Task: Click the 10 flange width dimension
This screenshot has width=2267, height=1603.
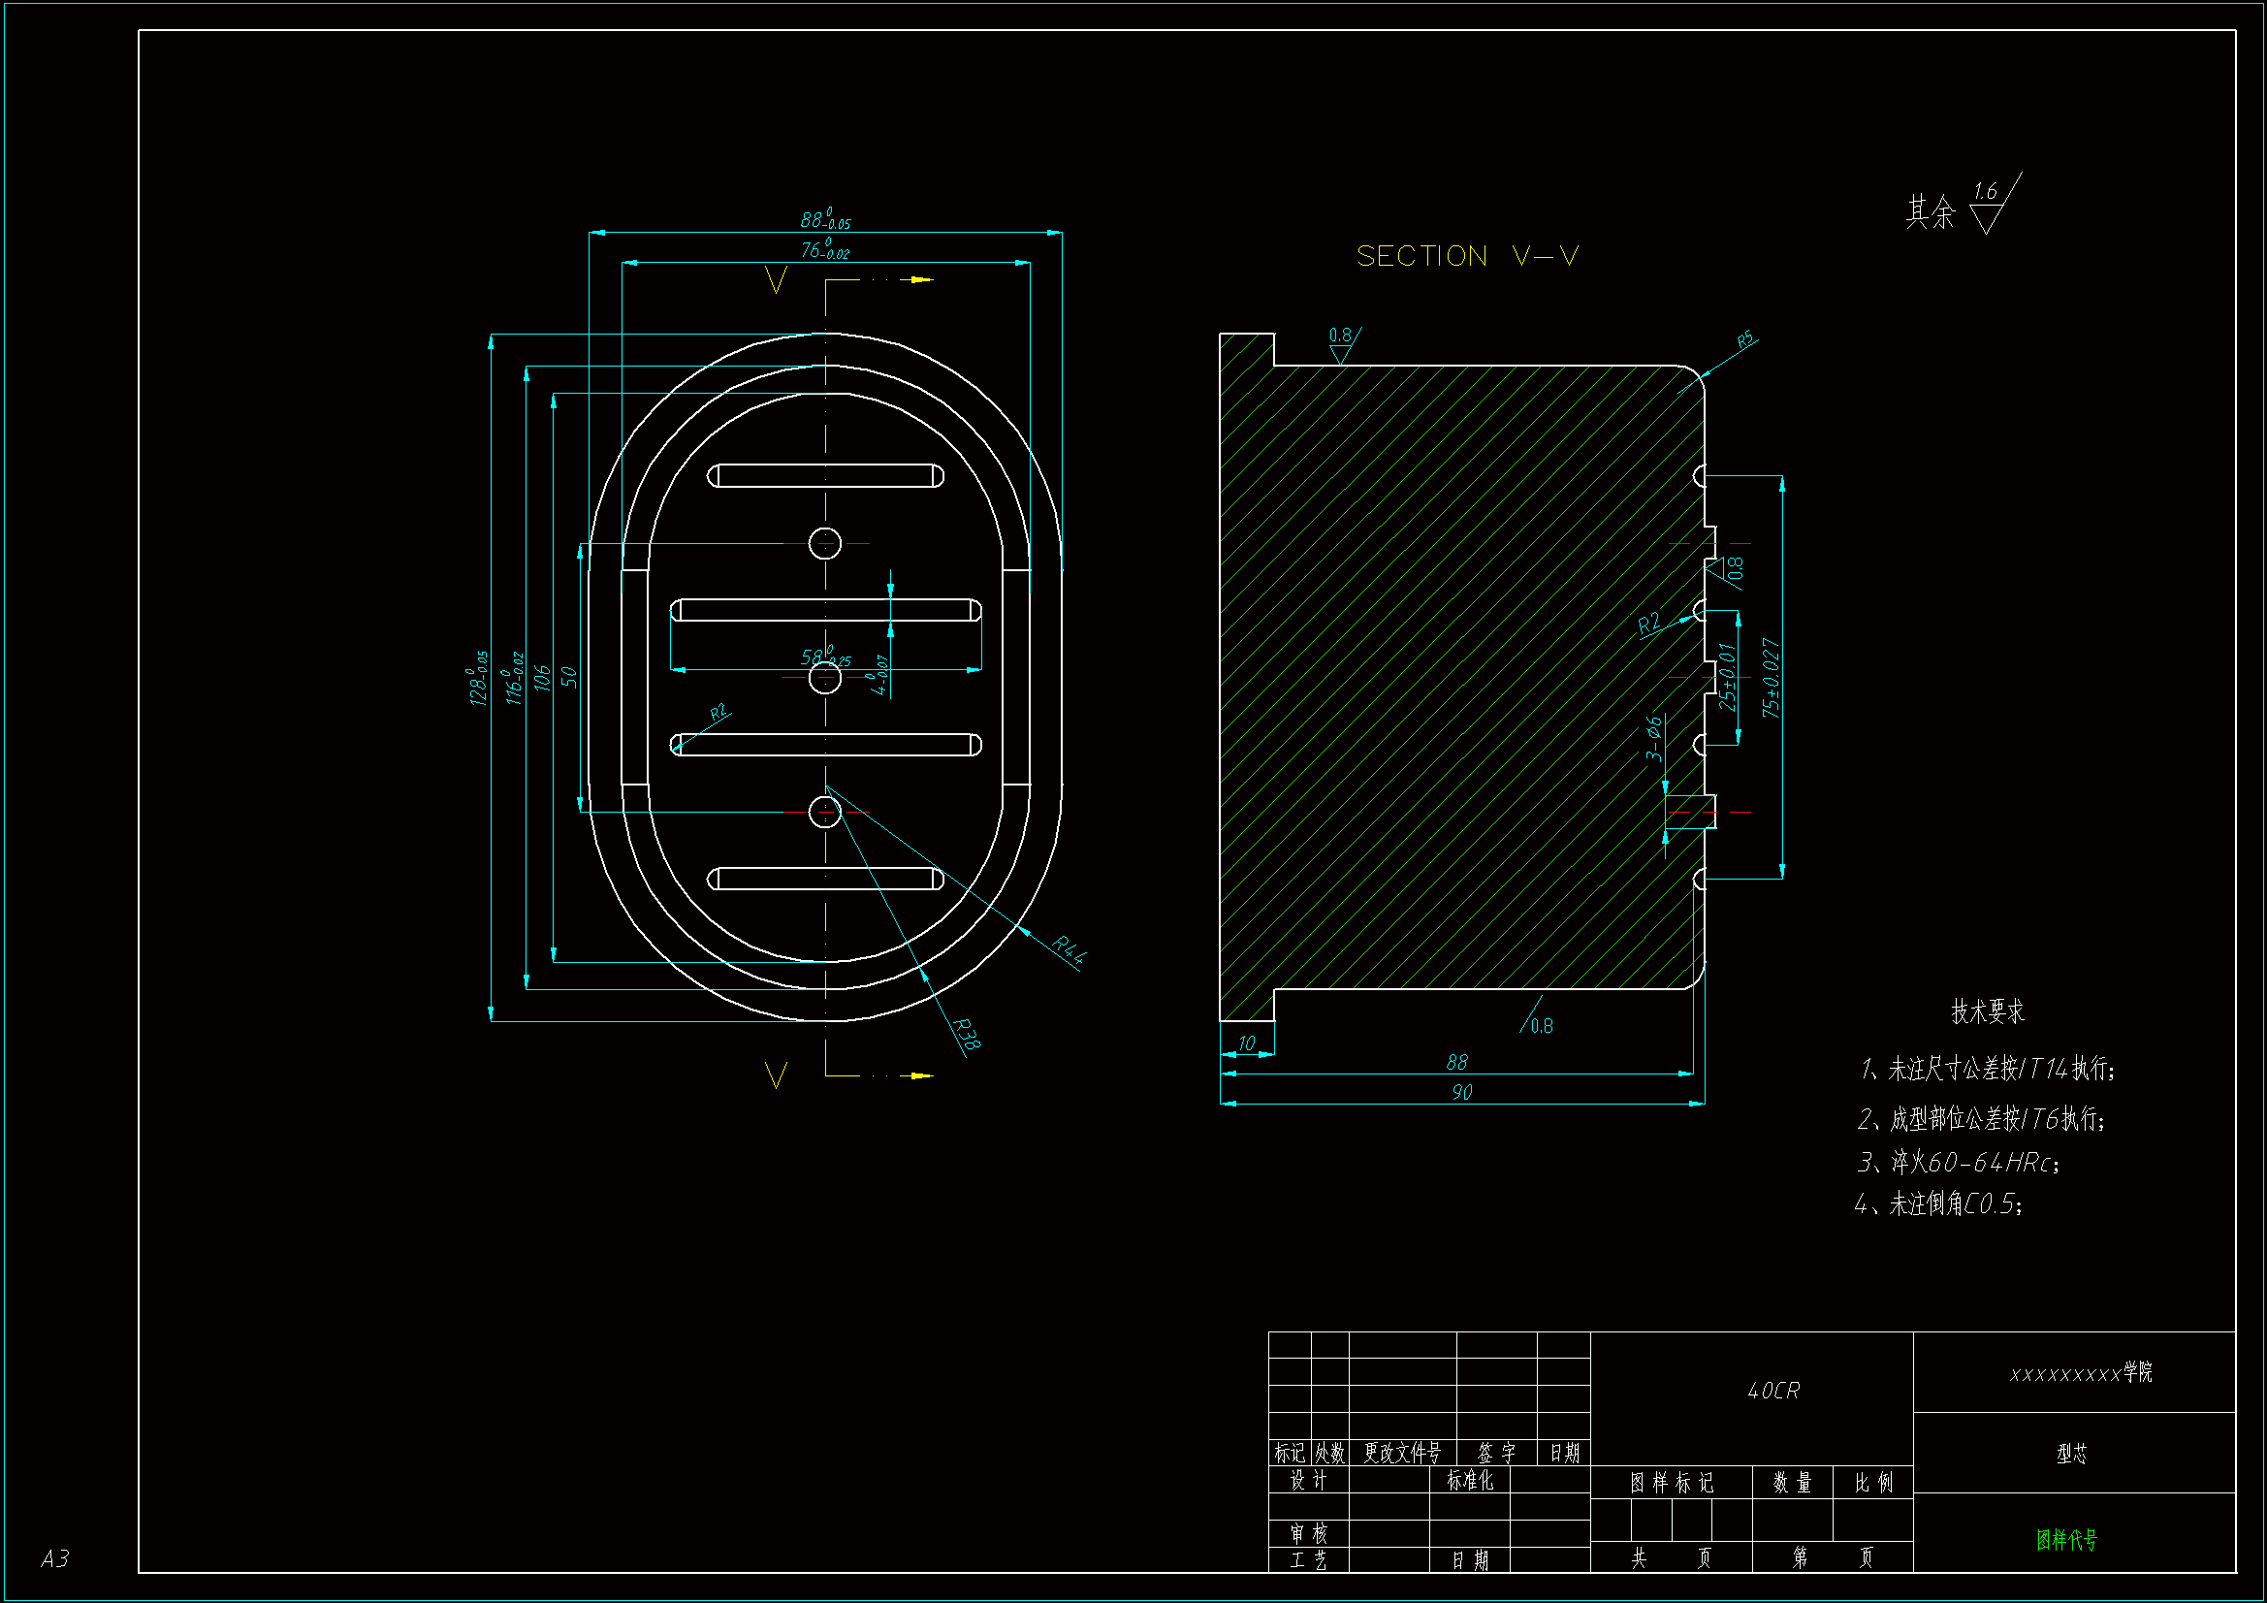Action: tap(1246, 1044)
